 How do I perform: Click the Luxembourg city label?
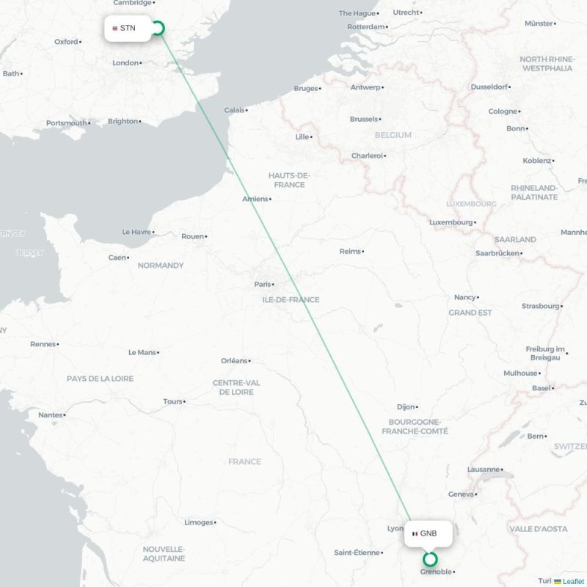pyautogui.click(x=451, y=222)
